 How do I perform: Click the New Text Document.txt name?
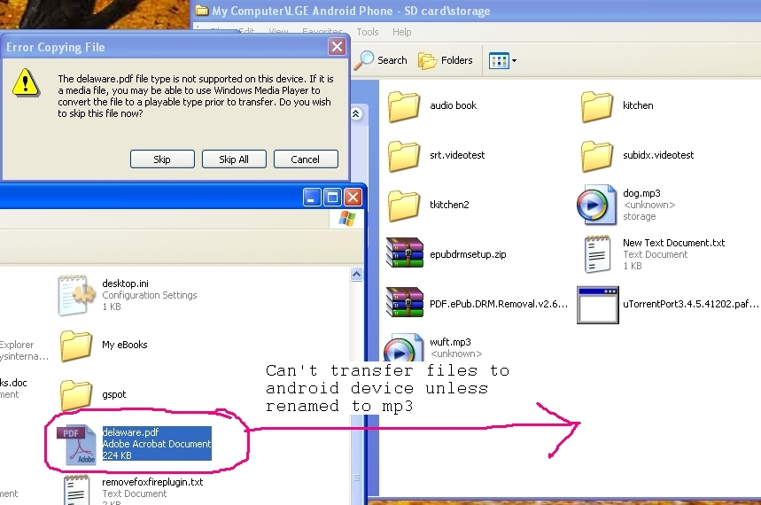pyautogui.click(x=673, y=243)
